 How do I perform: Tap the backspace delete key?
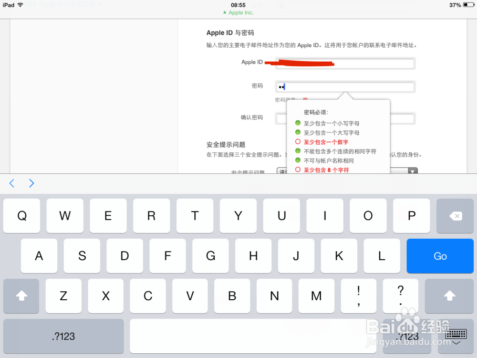point(455,216)
